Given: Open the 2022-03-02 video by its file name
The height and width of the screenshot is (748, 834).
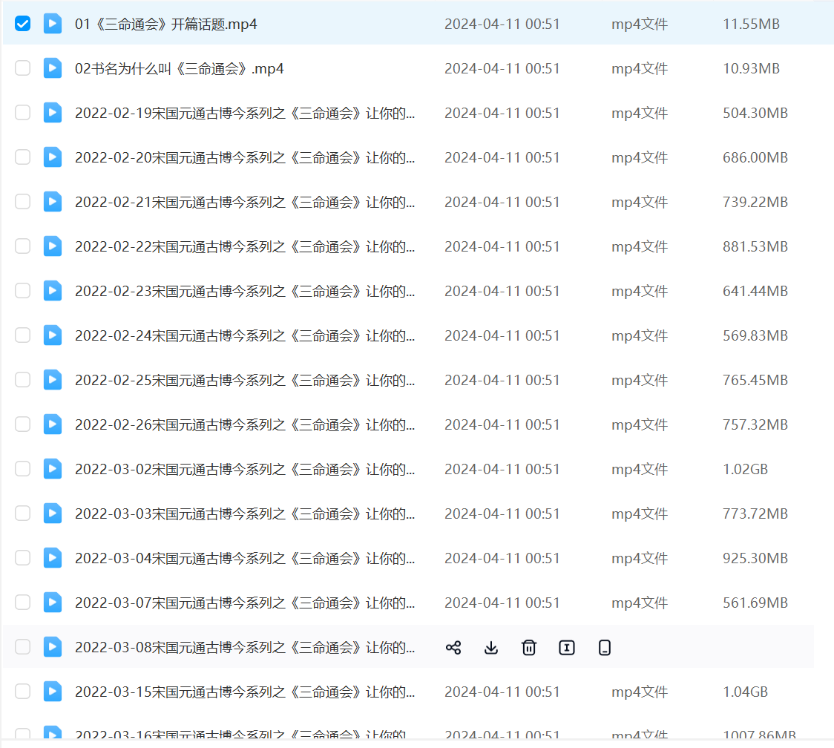Looking at the screenshot, I should tap(245, 469).
